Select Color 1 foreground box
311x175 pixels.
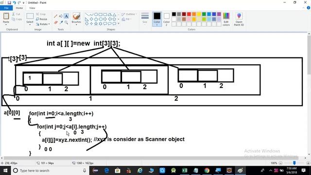[157, 19]
